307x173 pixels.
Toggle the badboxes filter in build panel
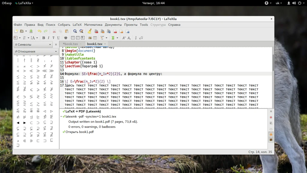(271, 140)
